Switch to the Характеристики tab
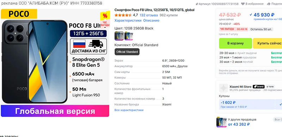 tap(128, 20)
